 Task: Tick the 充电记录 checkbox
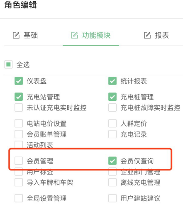coord(112,134)
